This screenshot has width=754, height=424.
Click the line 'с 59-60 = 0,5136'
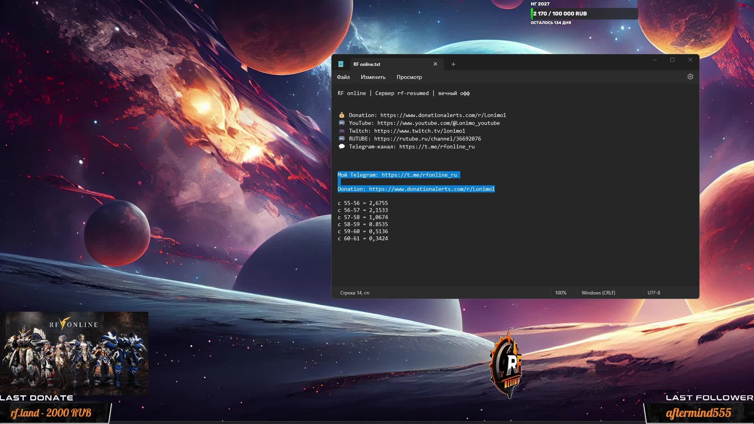pos(363,231)
